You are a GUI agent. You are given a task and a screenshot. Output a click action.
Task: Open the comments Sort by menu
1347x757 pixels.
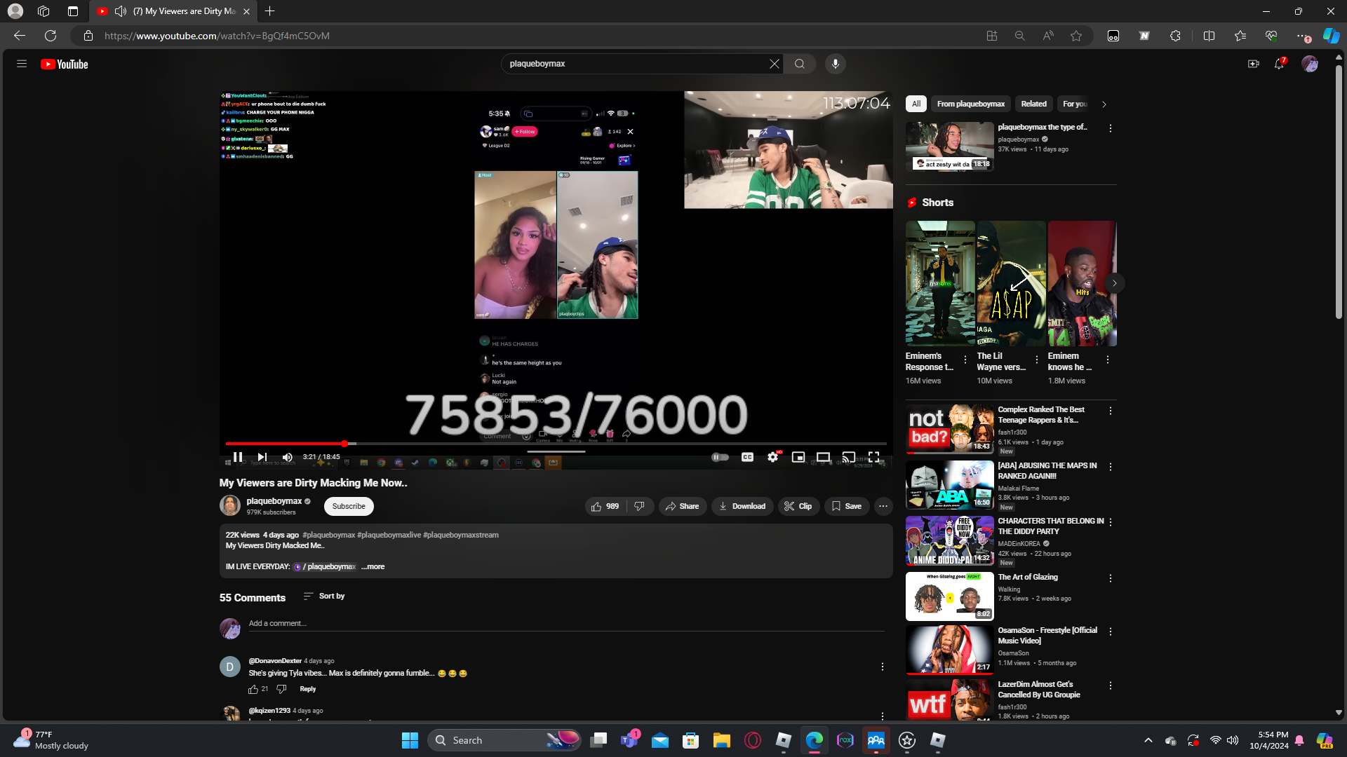pos(324,596)
